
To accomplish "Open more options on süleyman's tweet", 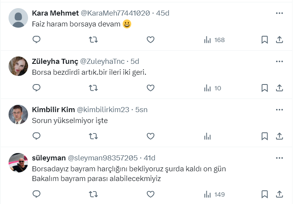I will [x=279, y=158].
